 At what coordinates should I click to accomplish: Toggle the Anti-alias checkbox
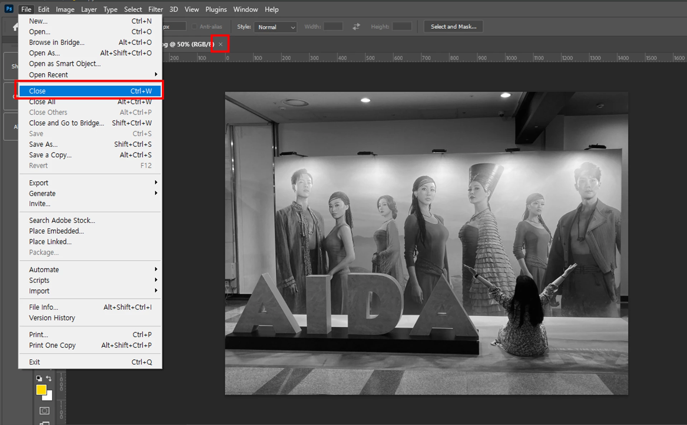pyautogui.click(x=194, y=26)
